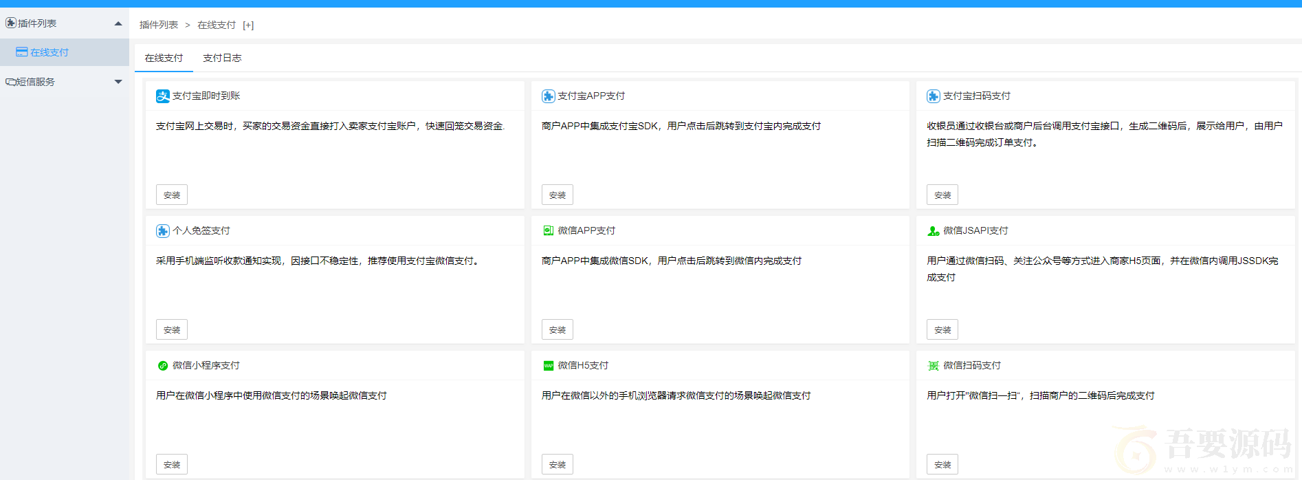Collapse the 插件列表 sidebar group arrow
The width and height of the screenshot is (1302, 480).
[x=118, y=23]
